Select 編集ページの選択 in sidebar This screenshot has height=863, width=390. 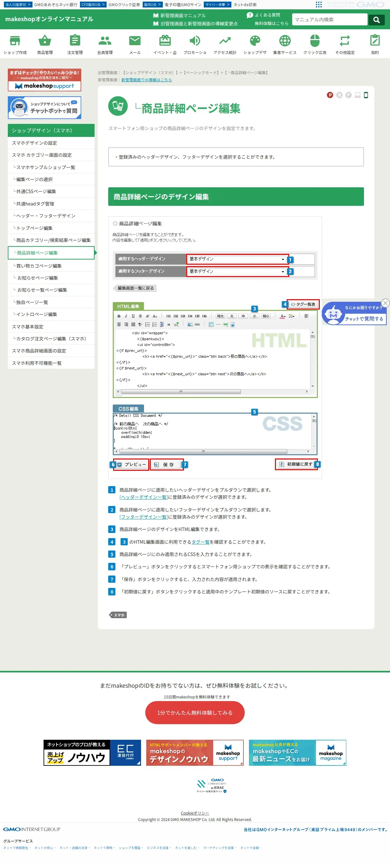click(x=51, y=179)
